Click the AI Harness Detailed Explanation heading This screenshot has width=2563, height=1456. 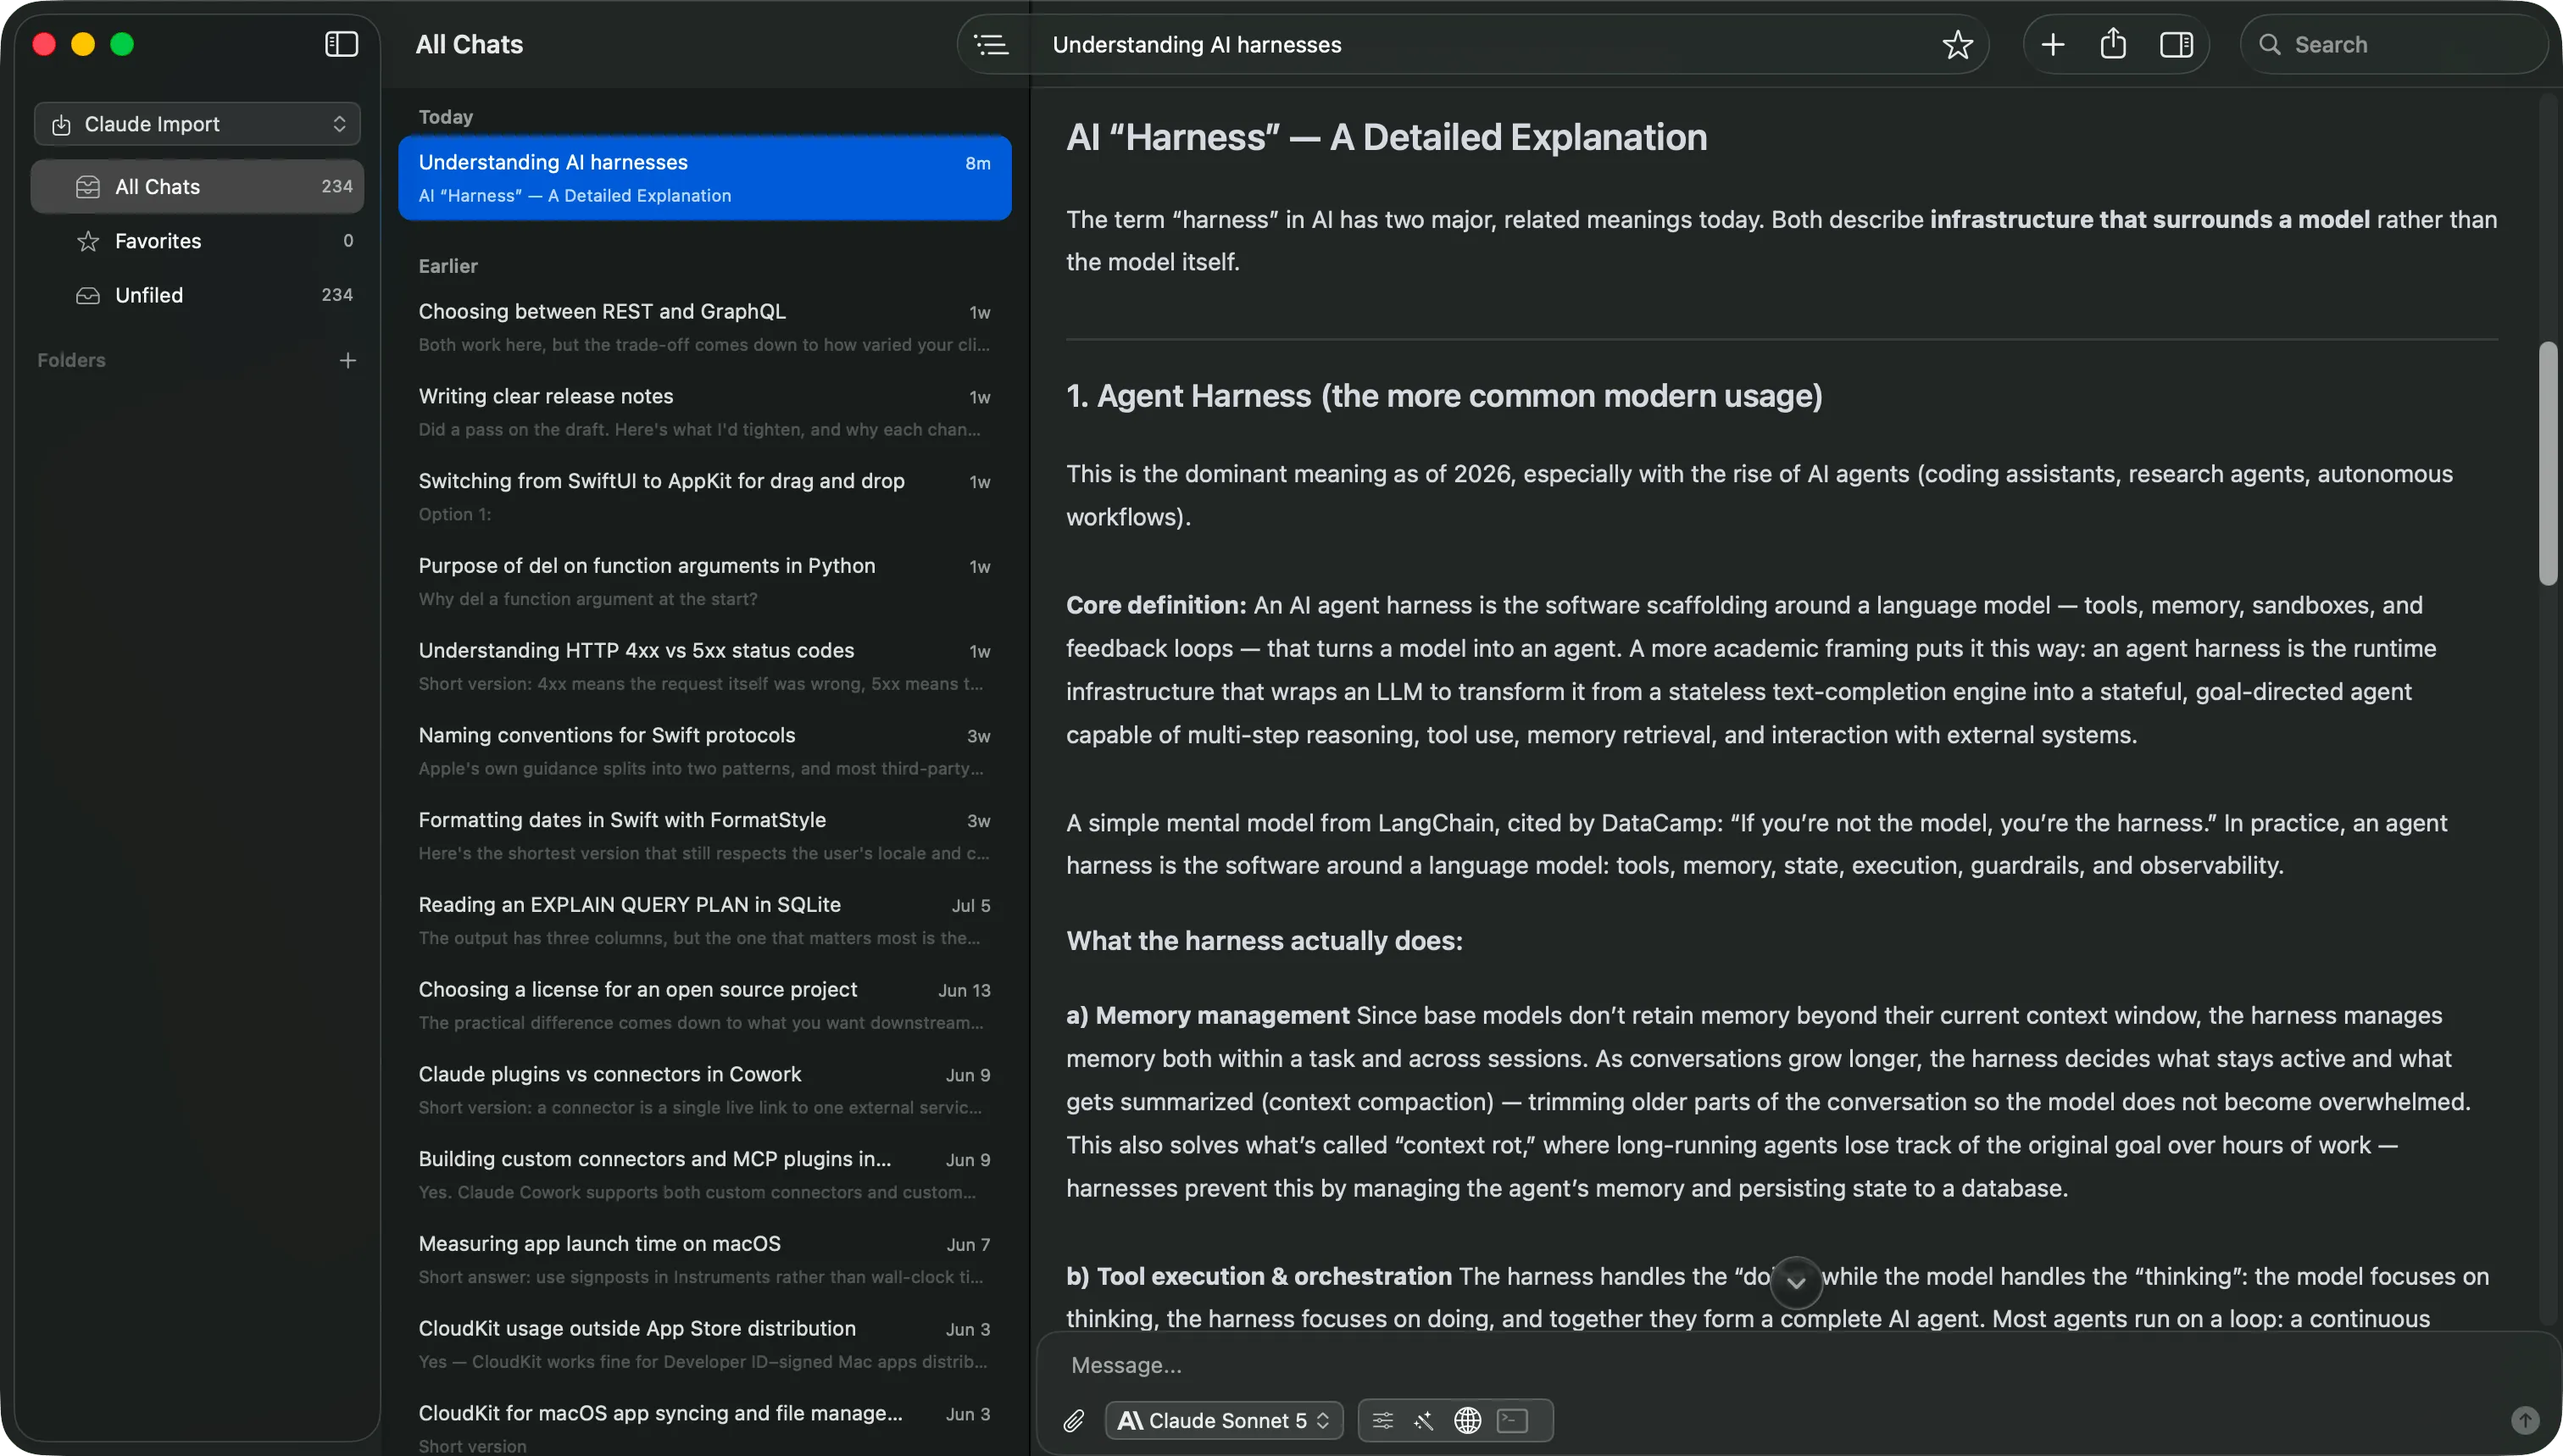(1386, 137)
